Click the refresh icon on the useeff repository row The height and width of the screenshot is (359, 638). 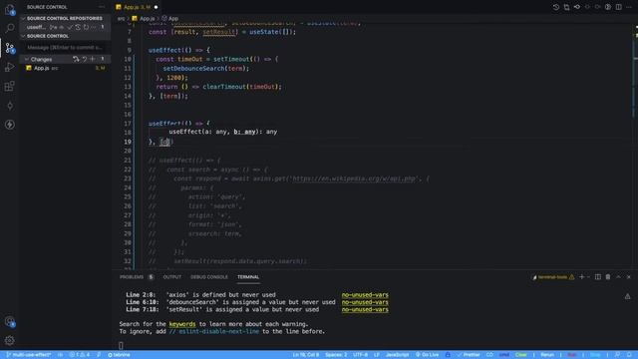coord(86,27)
